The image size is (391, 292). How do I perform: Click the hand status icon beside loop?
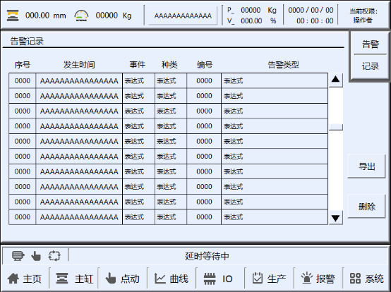[x=36, y=256]
